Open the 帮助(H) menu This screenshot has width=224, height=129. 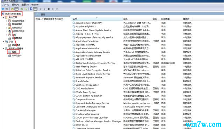(x=35, y=5)
